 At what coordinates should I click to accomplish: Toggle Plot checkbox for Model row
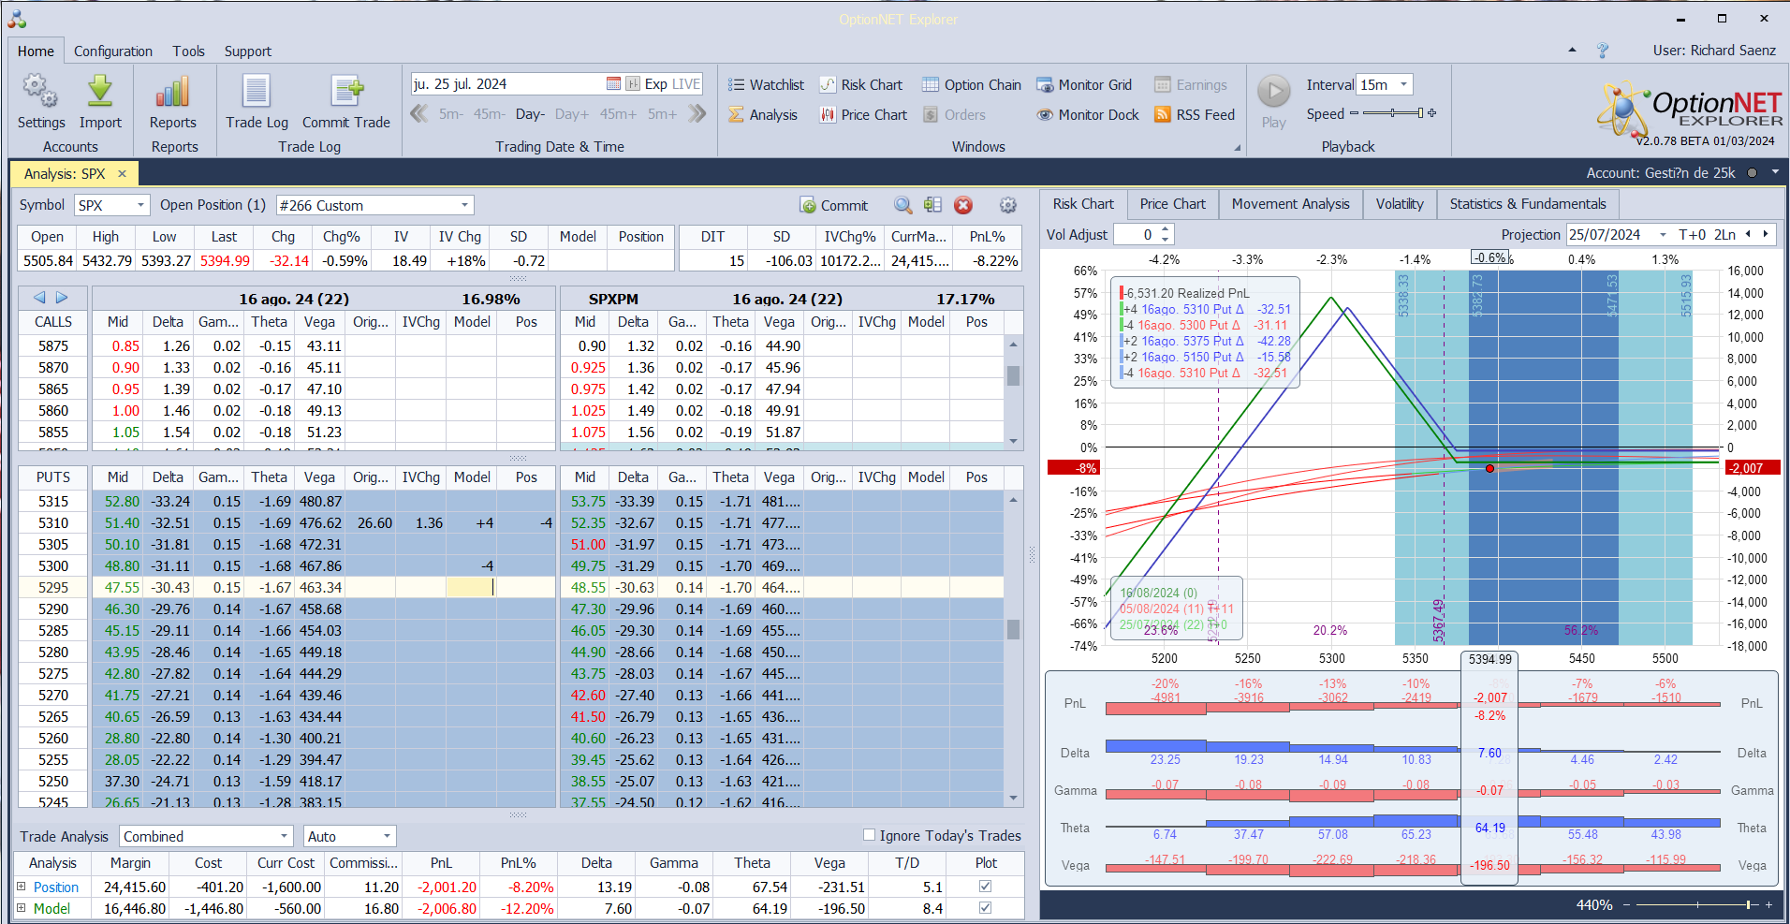click(x=985, y=908)
